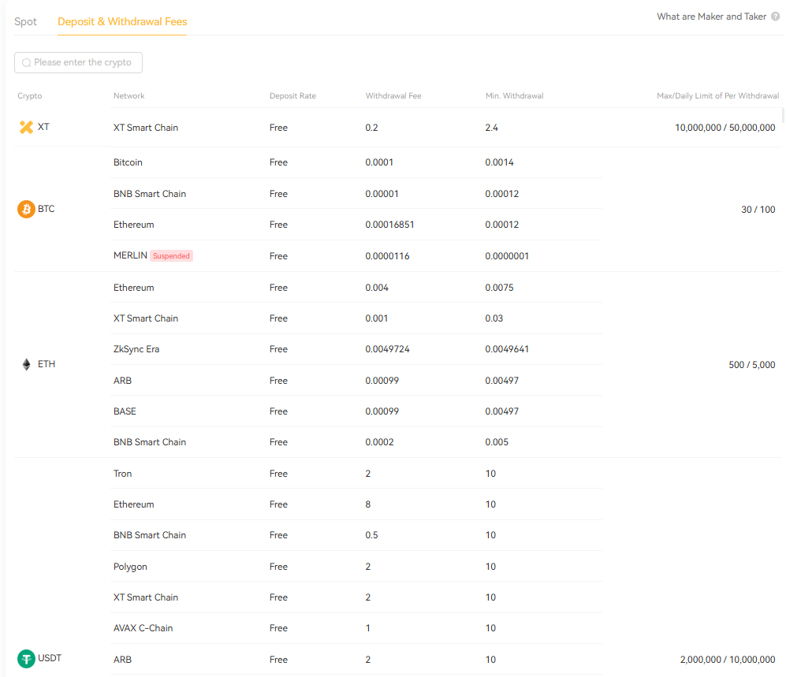
Task: Click the Tron network name
Action: [x=123, y=474]
